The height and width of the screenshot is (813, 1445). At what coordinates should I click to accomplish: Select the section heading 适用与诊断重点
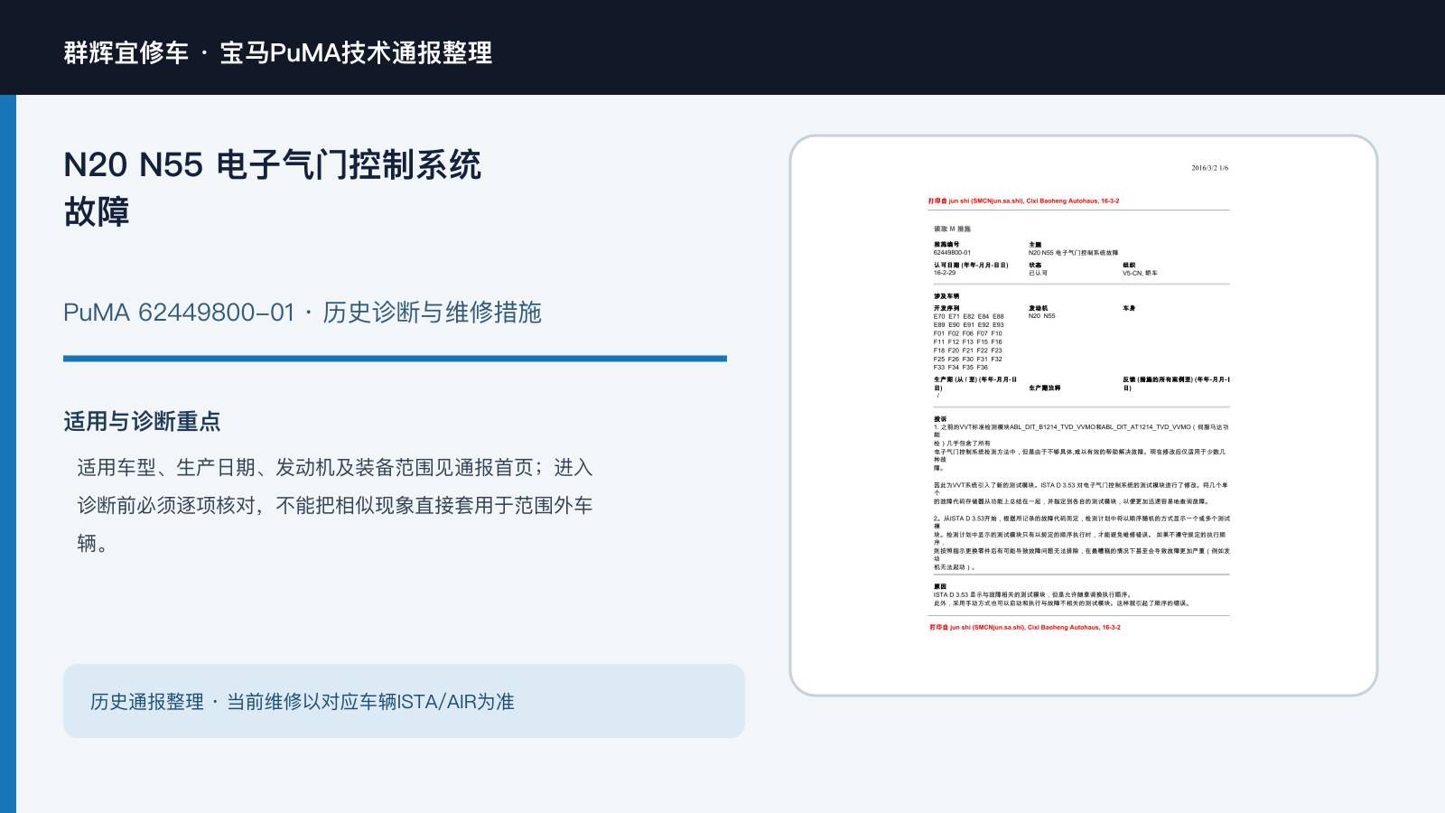coord(142,421)
